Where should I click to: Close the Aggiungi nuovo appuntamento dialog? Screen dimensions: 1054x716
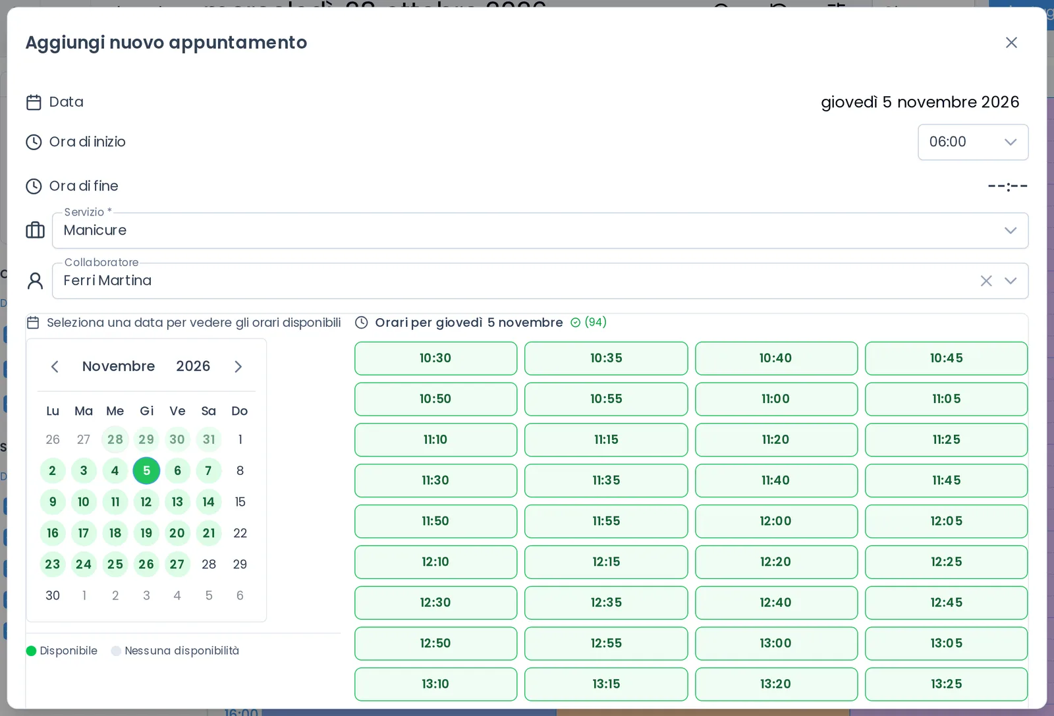coord(1011,43)
